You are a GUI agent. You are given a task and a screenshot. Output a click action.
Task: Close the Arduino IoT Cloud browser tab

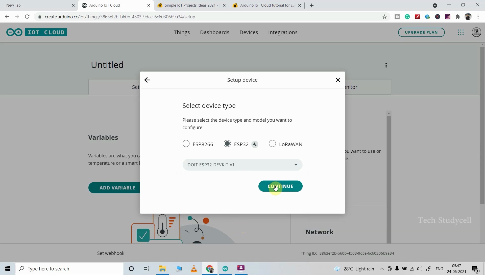click(x=149, y=5)
